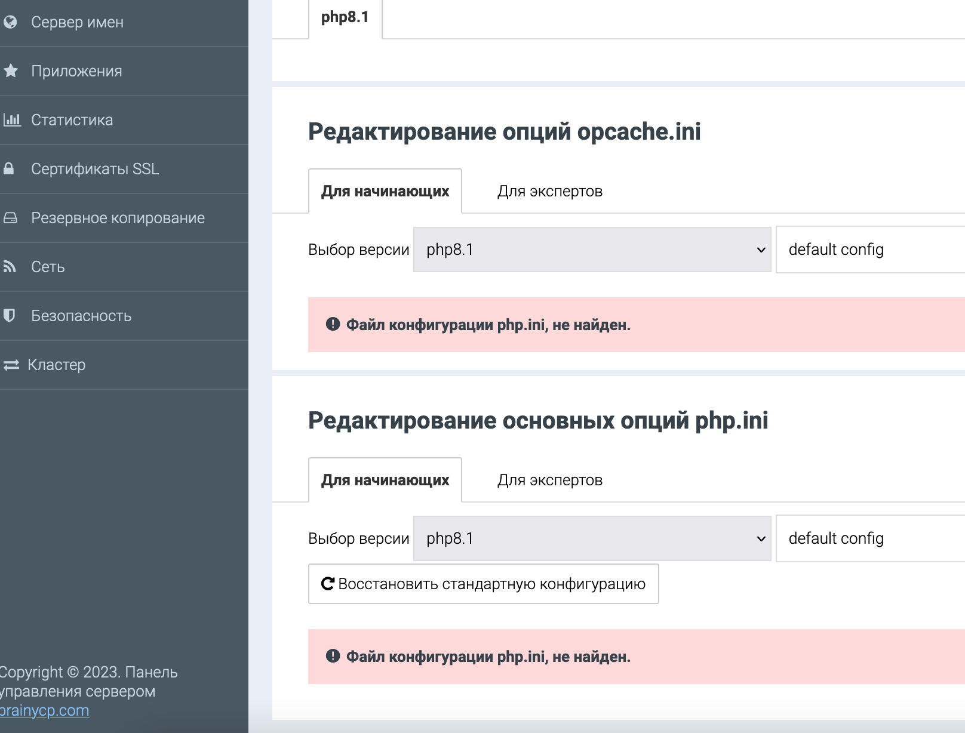The width and height of the screenshot is (965, 733).
Task: Open Безопасность via the shield icon
Action: 10,316
